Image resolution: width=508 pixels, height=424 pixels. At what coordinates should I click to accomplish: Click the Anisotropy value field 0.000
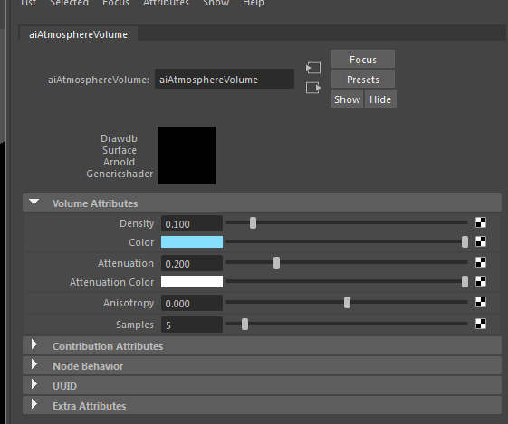point(192,303)
